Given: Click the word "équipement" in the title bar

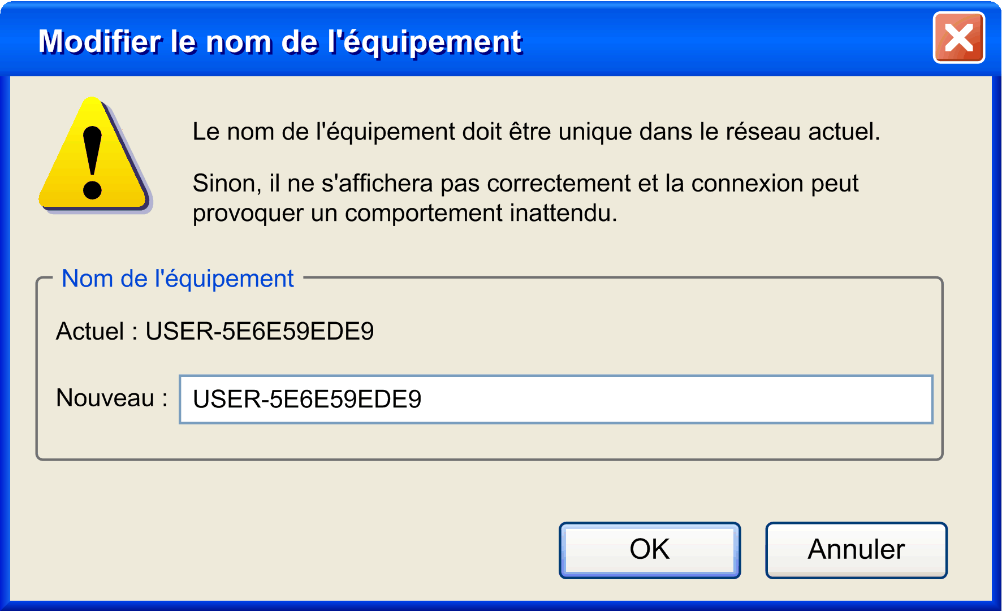Looking at the screenshot, I should [x=433, y=41].
